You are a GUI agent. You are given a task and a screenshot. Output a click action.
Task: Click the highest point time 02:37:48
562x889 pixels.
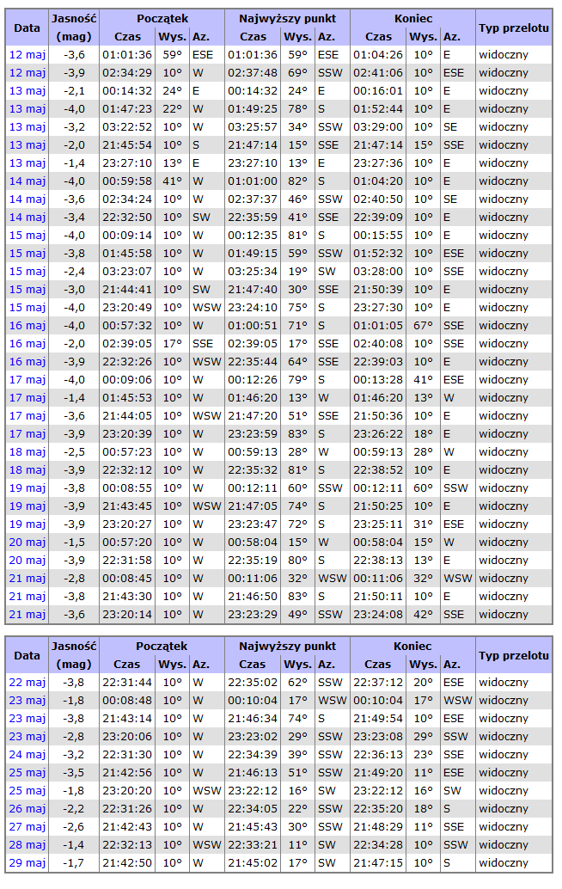click(253, 73)
